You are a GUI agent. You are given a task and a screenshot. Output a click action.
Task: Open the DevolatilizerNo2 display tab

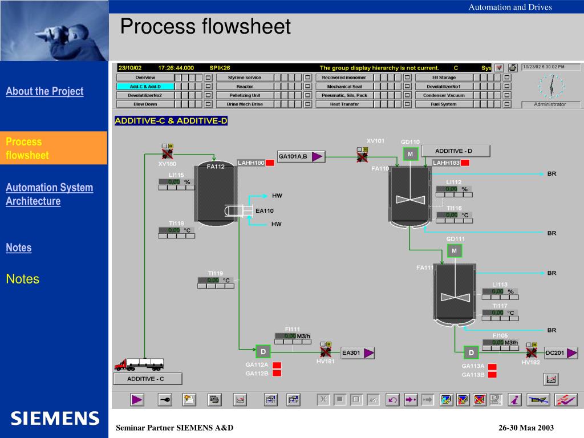pos(145,95)
